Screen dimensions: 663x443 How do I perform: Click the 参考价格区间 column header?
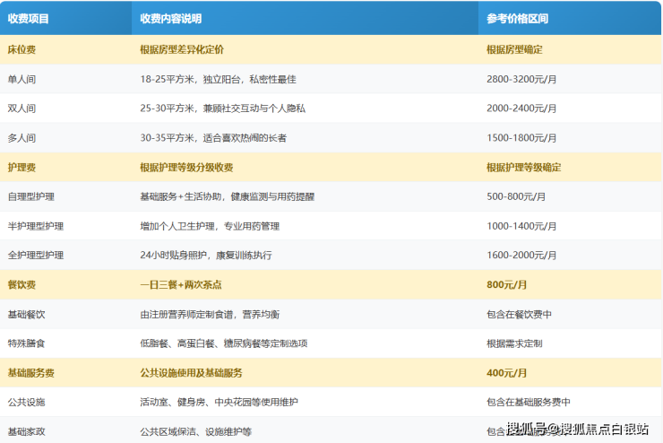(x=517, y=19)
